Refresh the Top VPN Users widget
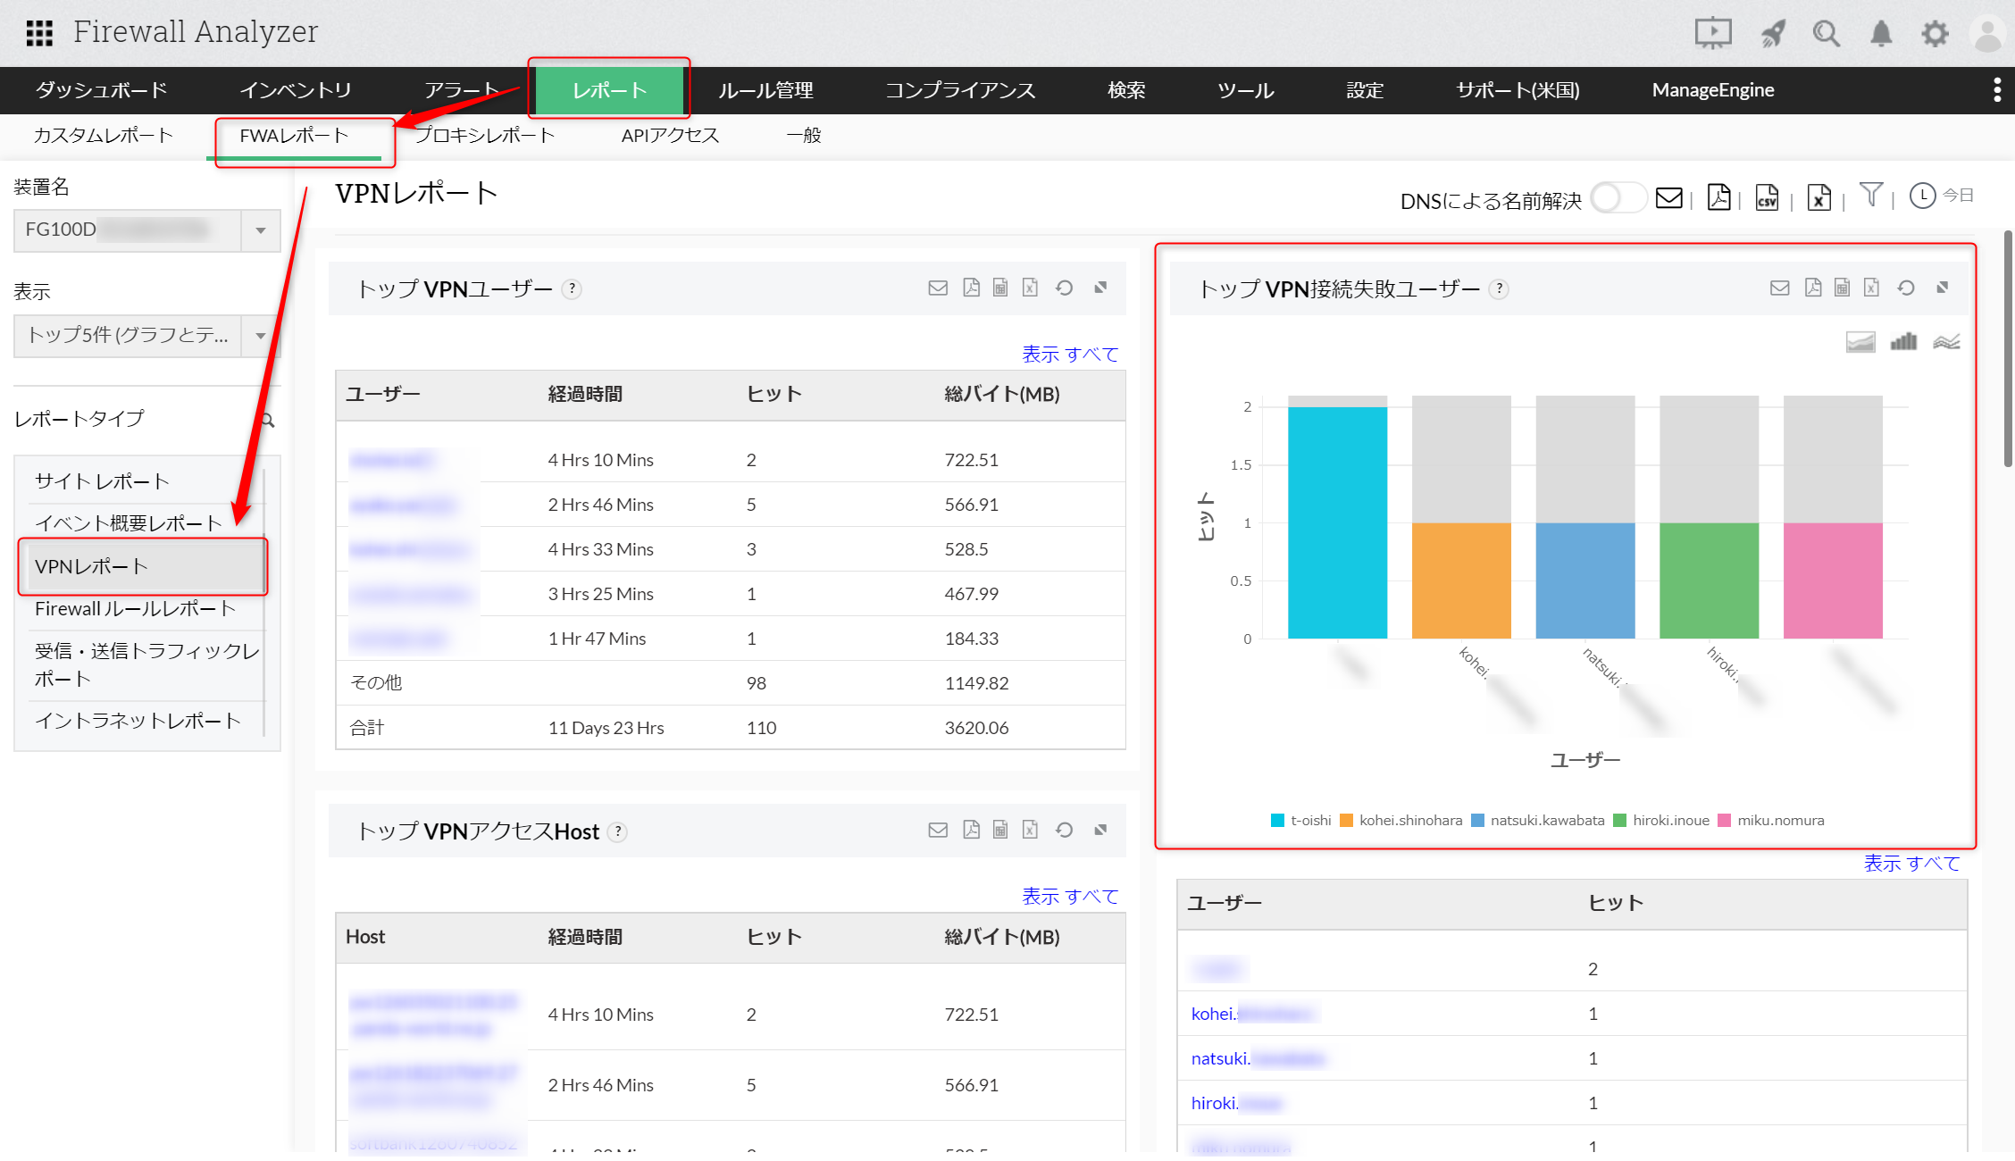The height and width of the screenshot is (1161, 2015). (1064, 288)
